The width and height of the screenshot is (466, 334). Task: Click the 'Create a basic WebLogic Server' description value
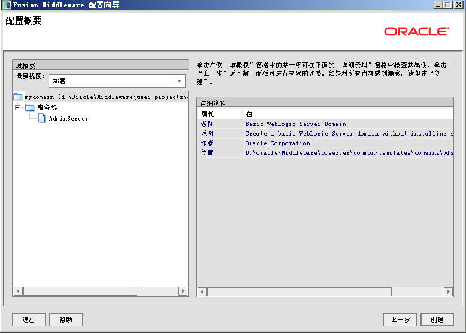pos(349,133)
